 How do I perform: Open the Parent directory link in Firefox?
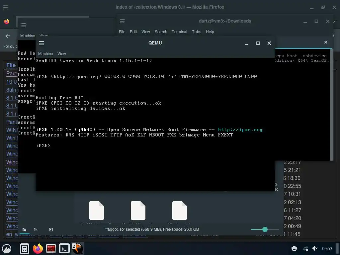[12, 73]
